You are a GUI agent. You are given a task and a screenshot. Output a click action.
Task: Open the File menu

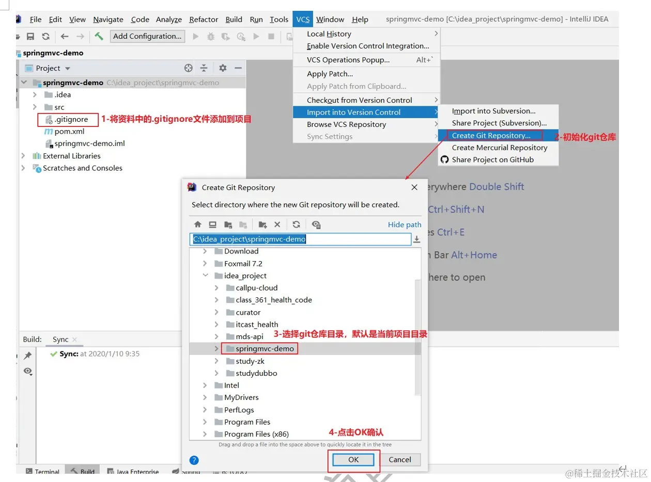coord(36,20)
